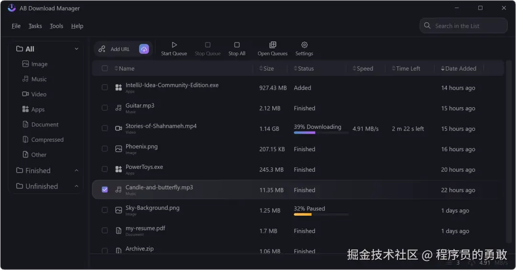Open the Tasks menu
The width and height of the screenshot is (516, 270).
point(35,26)
